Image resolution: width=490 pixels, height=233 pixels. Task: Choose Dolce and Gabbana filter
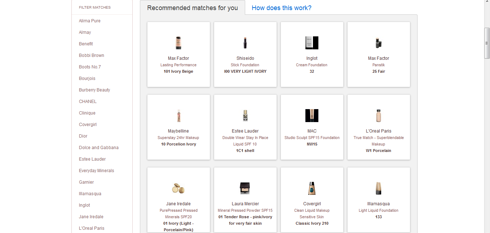99,148
